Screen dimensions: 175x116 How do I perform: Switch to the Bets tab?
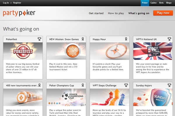coord(161,3)
